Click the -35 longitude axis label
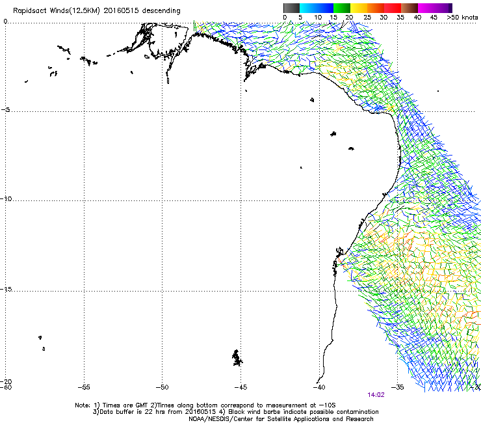The height and width of the screenshot is (423, 481). point(398,387)
